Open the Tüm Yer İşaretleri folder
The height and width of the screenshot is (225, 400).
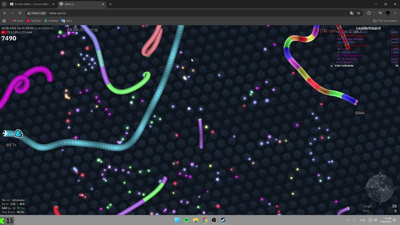click(385, 21)
